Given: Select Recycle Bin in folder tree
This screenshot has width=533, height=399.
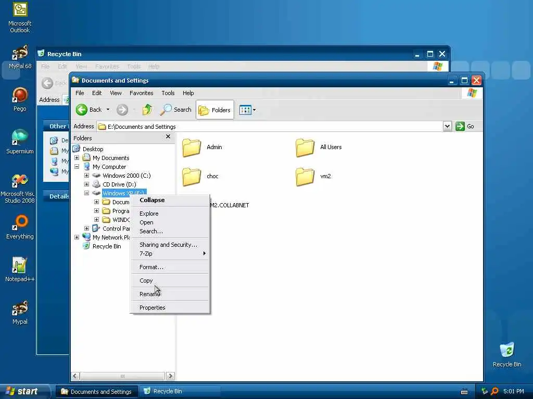Looking at the screenshot, I should [x=106, y=246].
